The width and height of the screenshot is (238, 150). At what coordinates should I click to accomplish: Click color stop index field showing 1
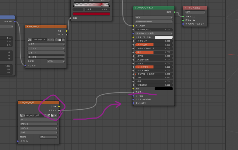[78, 10]
